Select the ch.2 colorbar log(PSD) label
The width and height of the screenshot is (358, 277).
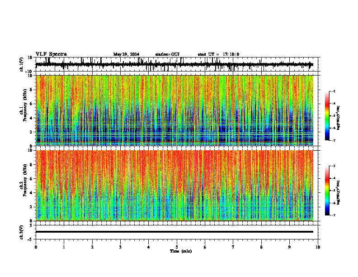(x=339, y=192)
